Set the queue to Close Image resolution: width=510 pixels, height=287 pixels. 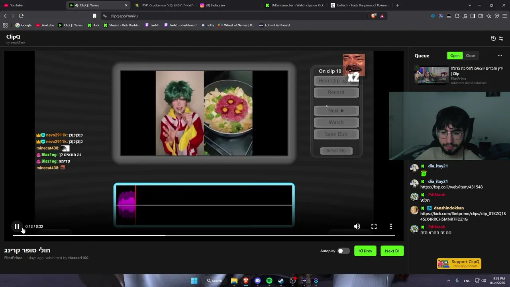pyautogui.click(x=471, y=55)
